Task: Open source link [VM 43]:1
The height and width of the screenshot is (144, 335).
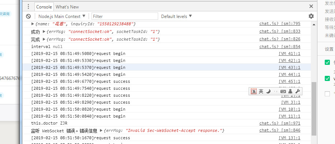Action: click(290, 67)
